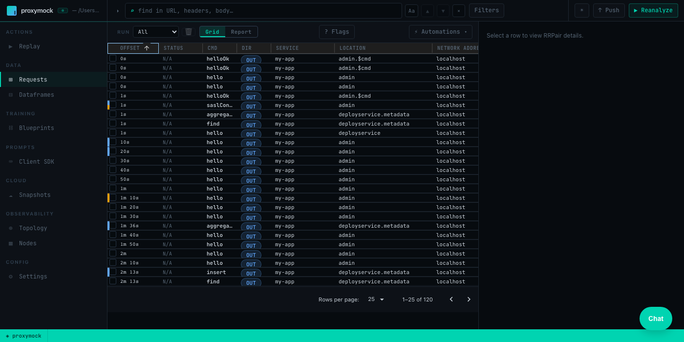Open the Requests page

53,80
